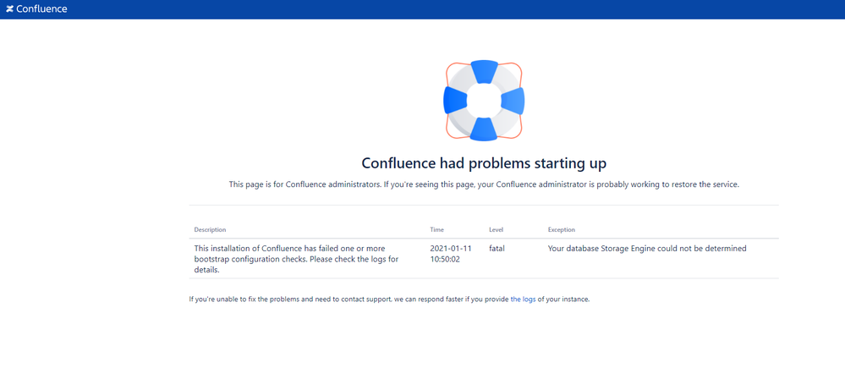The width and height of the screenshot is (845, 368).
Task: Open 'the logs' link
Action: point(523,299)
